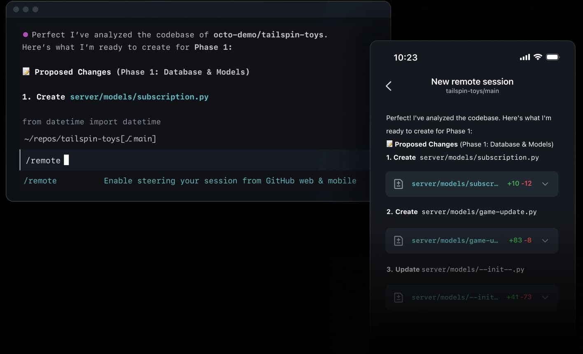The width and height of the screenshot is (583, 354).
Task: Click the '~/repos/tailspin-toys' path in terminal
Action: (x=72, y=139)
